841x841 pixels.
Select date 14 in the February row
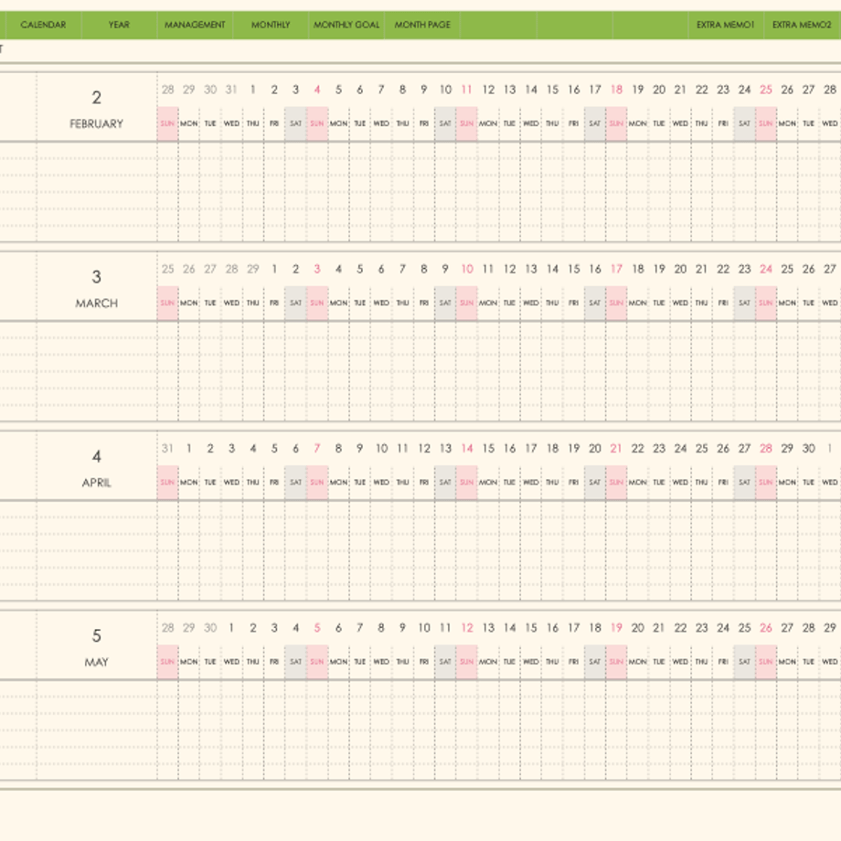point(531,90)
